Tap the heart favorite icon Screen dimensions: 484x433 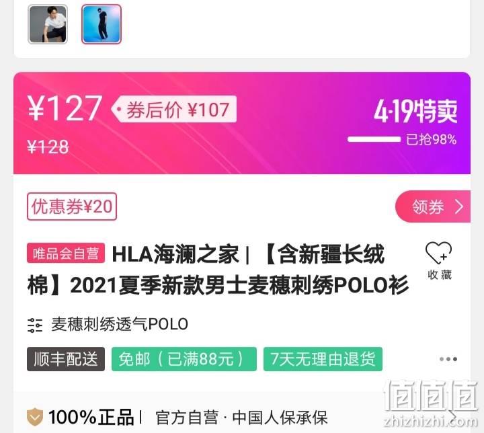[x=438, y=253]
